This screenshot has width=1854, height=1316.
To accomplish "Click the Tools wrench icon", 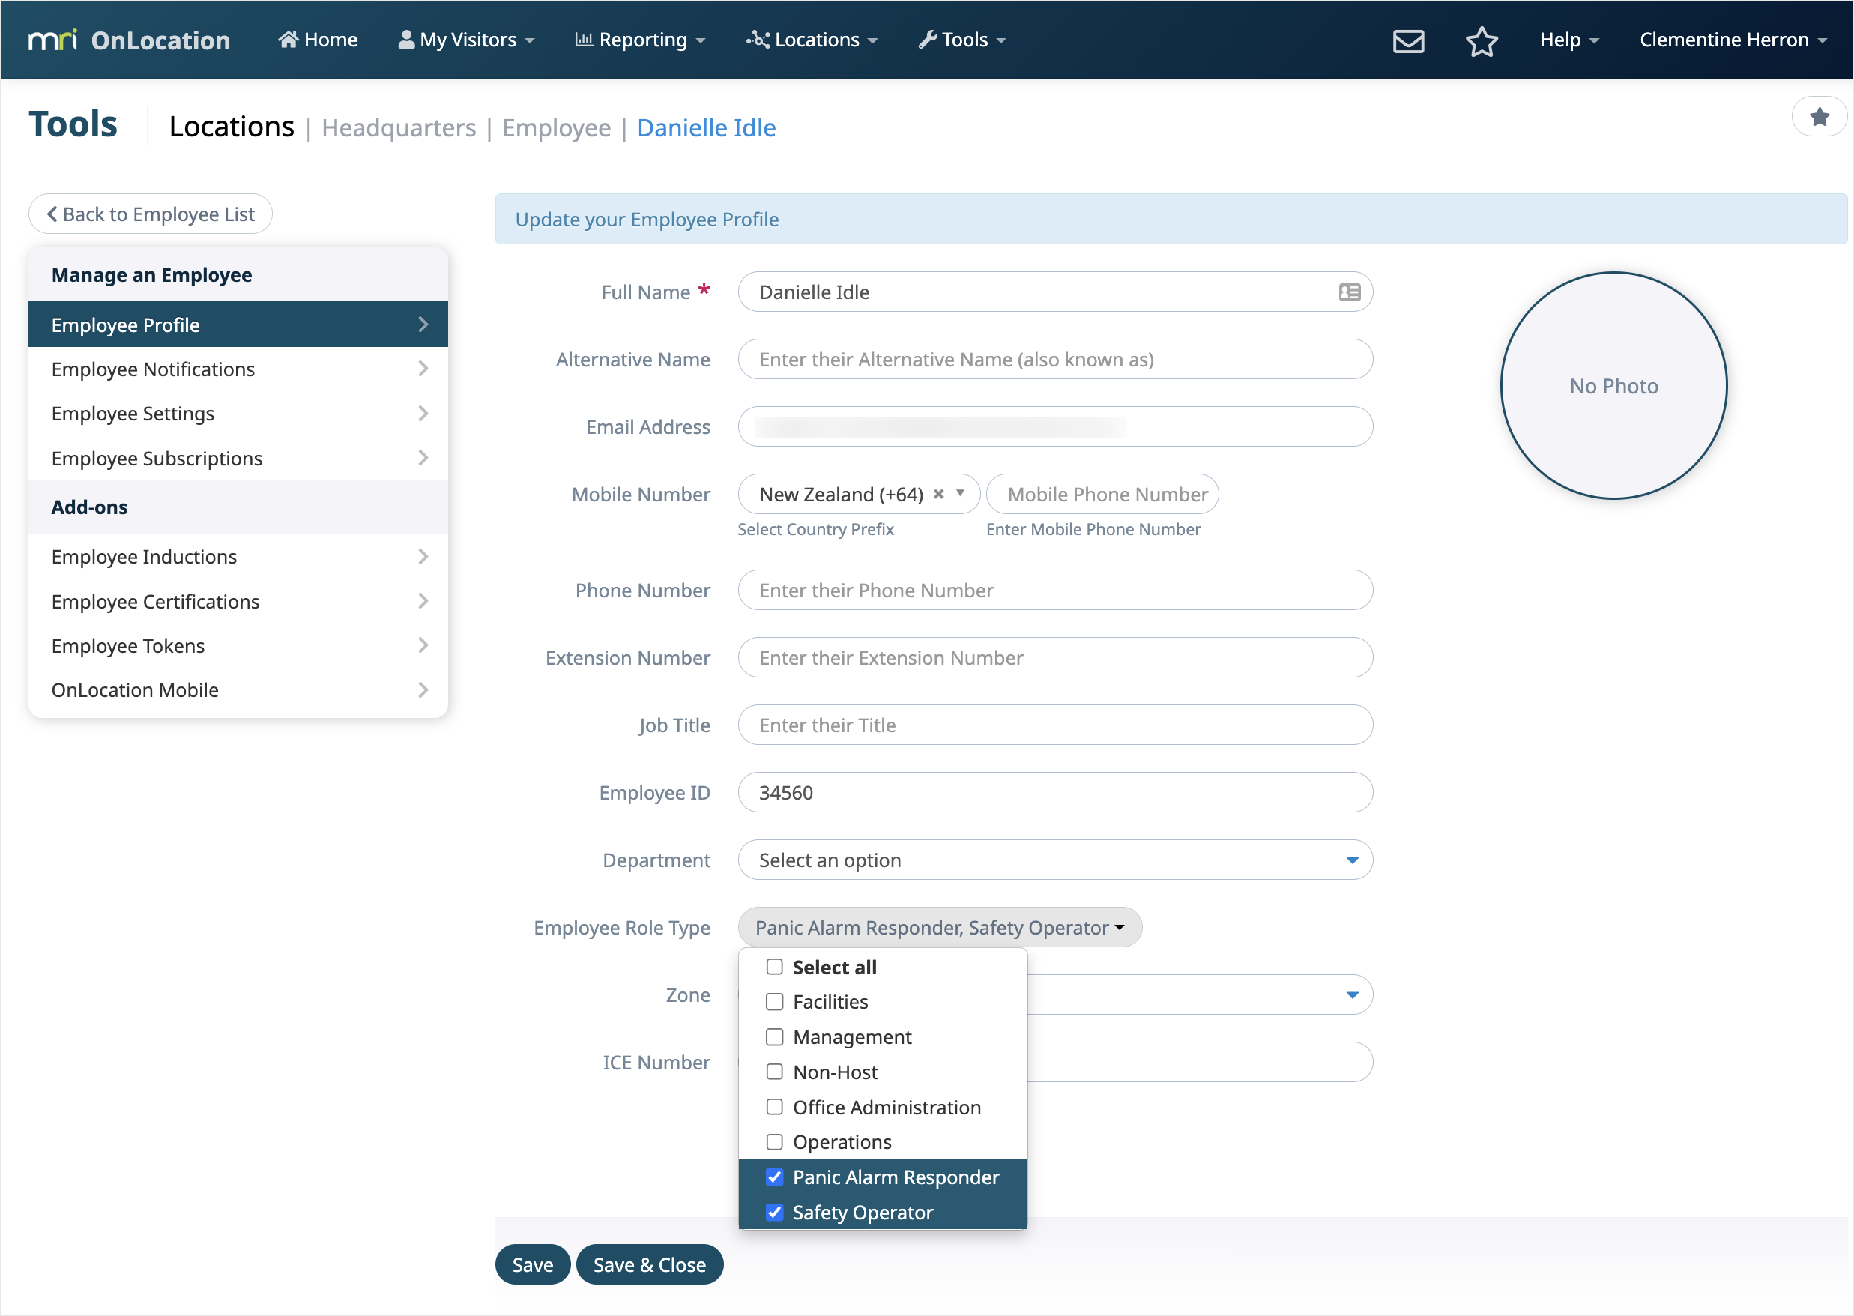I will tap(928, 39).
